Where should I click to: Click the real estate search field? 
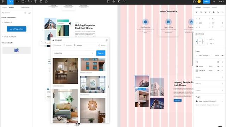tap(73, 53)
